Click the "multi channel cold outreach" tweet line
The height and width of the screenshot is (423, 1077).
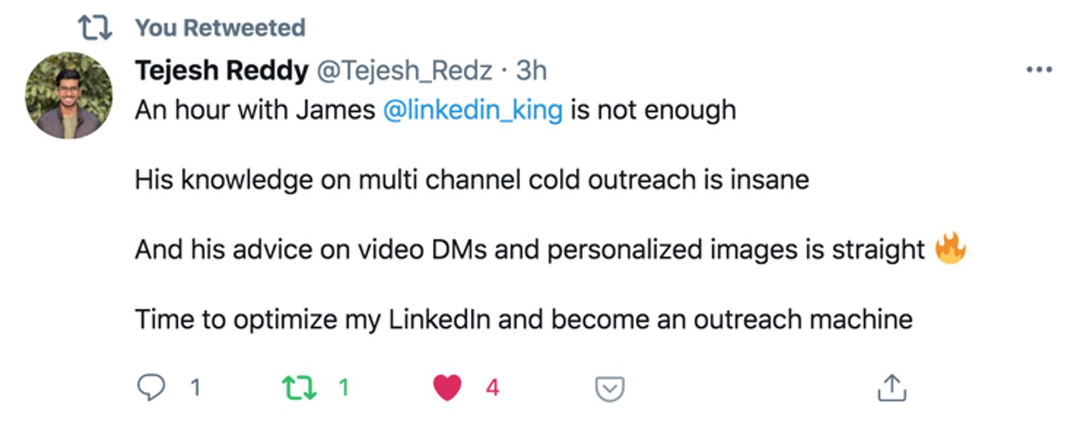(471, 180)
